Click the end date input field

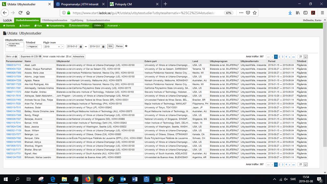95,47
